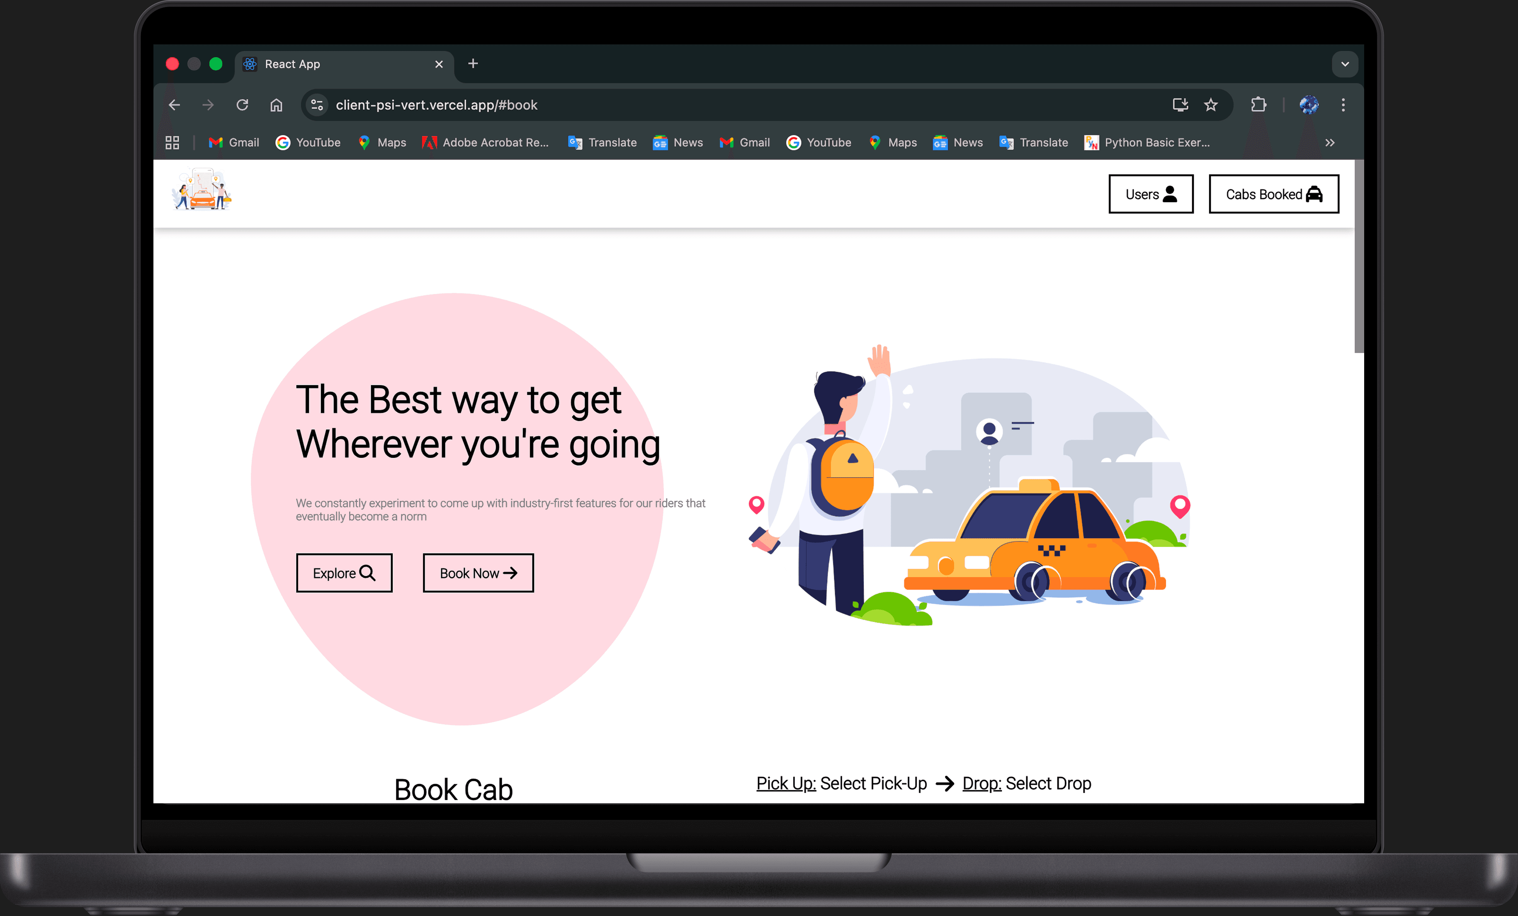Open the Google Translate bookmark

[x=602, y=142]
